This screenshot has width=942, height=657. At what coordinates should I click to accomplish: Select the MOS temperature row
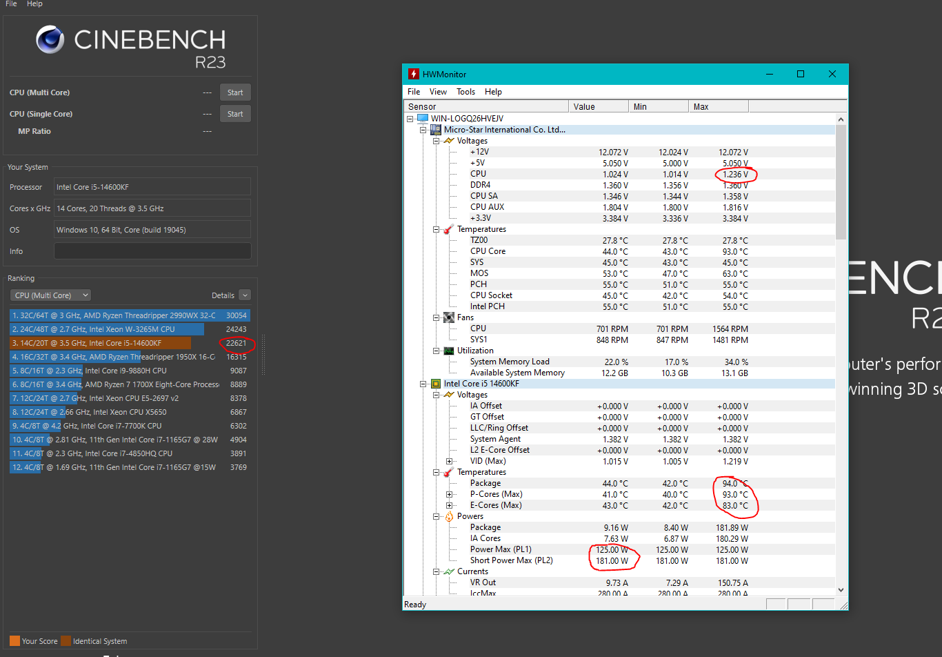[619, 273]
